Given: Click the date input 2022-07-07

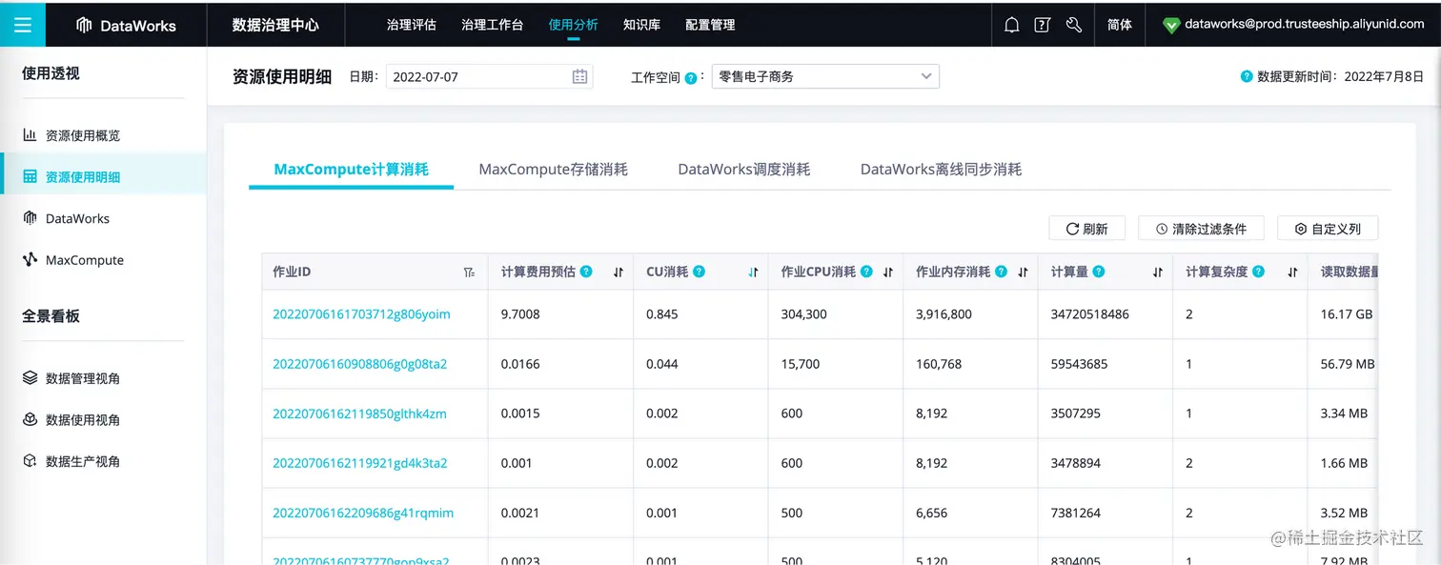Looking at the screenshot, I should click(x=489, y=76).
